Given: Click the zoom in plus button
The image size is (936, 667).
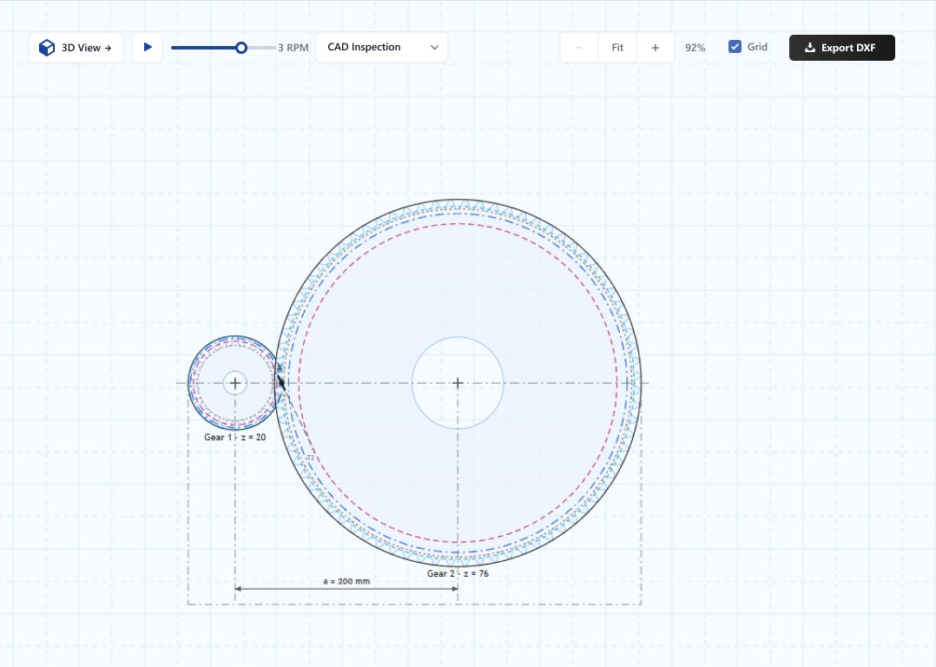Looking at the screenshot, I should click(x=656, y=48).
